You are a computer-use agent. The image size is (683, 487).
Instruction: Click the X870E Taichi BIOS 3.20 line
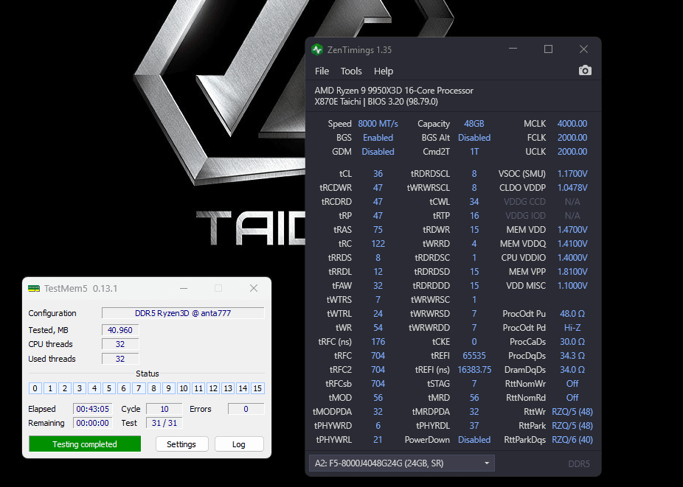[x=376, y=102]
